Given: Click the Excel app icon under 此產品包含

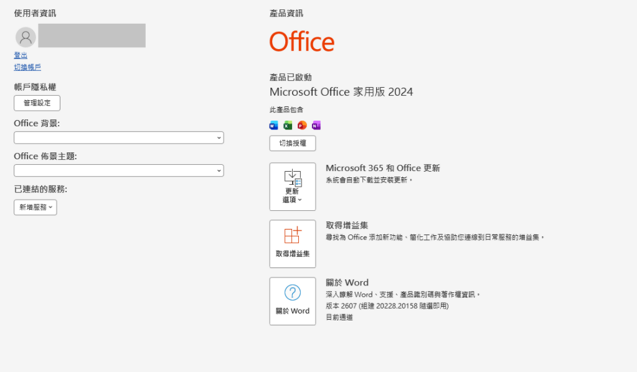Looking at the screenshot, I should tap(288, 126).
